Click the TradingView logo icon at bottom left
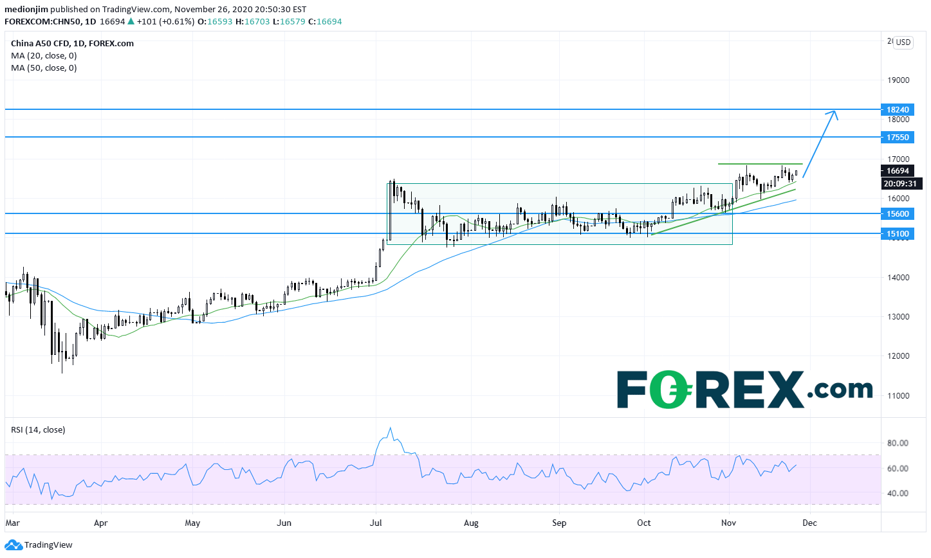Screen dimensions: 931x558 (13, 545)
